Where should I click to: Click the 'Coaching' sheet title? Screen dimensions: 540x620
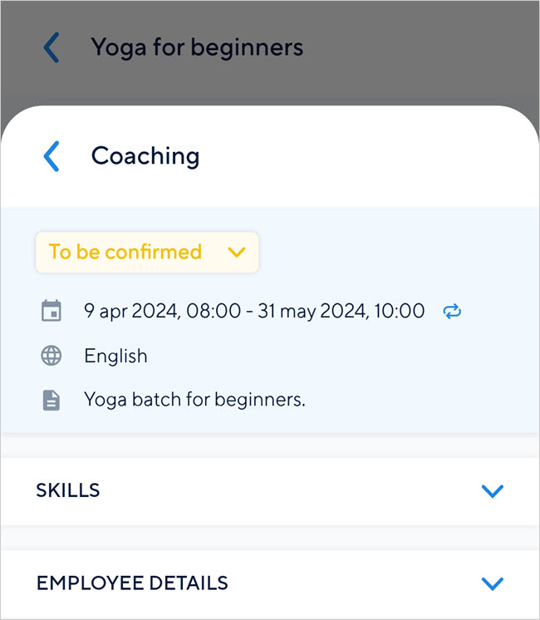[145, 155]
